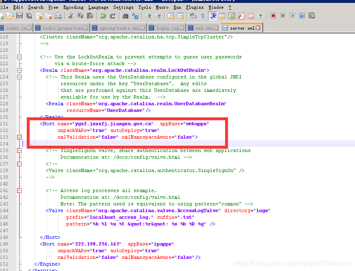The height and width of the screenshot is (271, 355).
Task: Click the Playback macro icon
Action: pyautogui.click(x=292, y=16)
